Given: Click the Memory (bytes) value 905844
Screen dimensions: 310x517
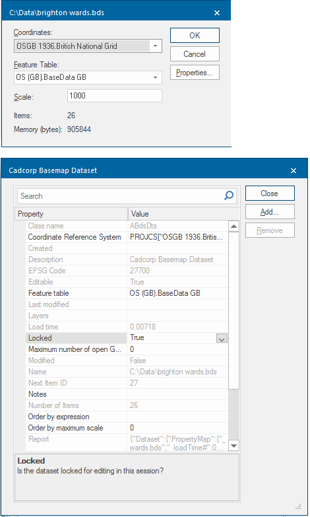Looking at the screenshot, I should (x=79, y=129).
